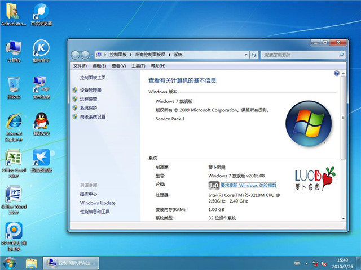Select the 腾讯QQ penguin icon

[x=41, y=121]
